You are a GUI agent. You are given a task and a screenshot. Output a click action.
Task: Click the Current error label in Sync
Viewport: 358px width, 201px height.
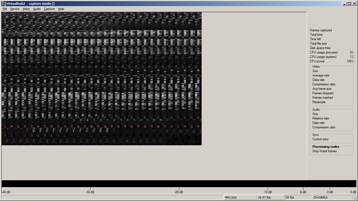[x=321, y=139]
